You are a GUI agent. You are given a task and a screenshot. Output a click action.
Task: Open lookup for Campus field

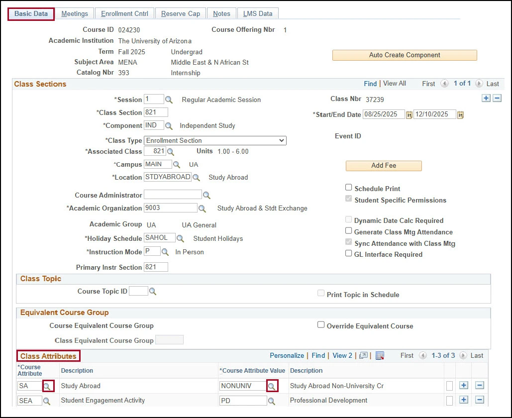point(176,165)
